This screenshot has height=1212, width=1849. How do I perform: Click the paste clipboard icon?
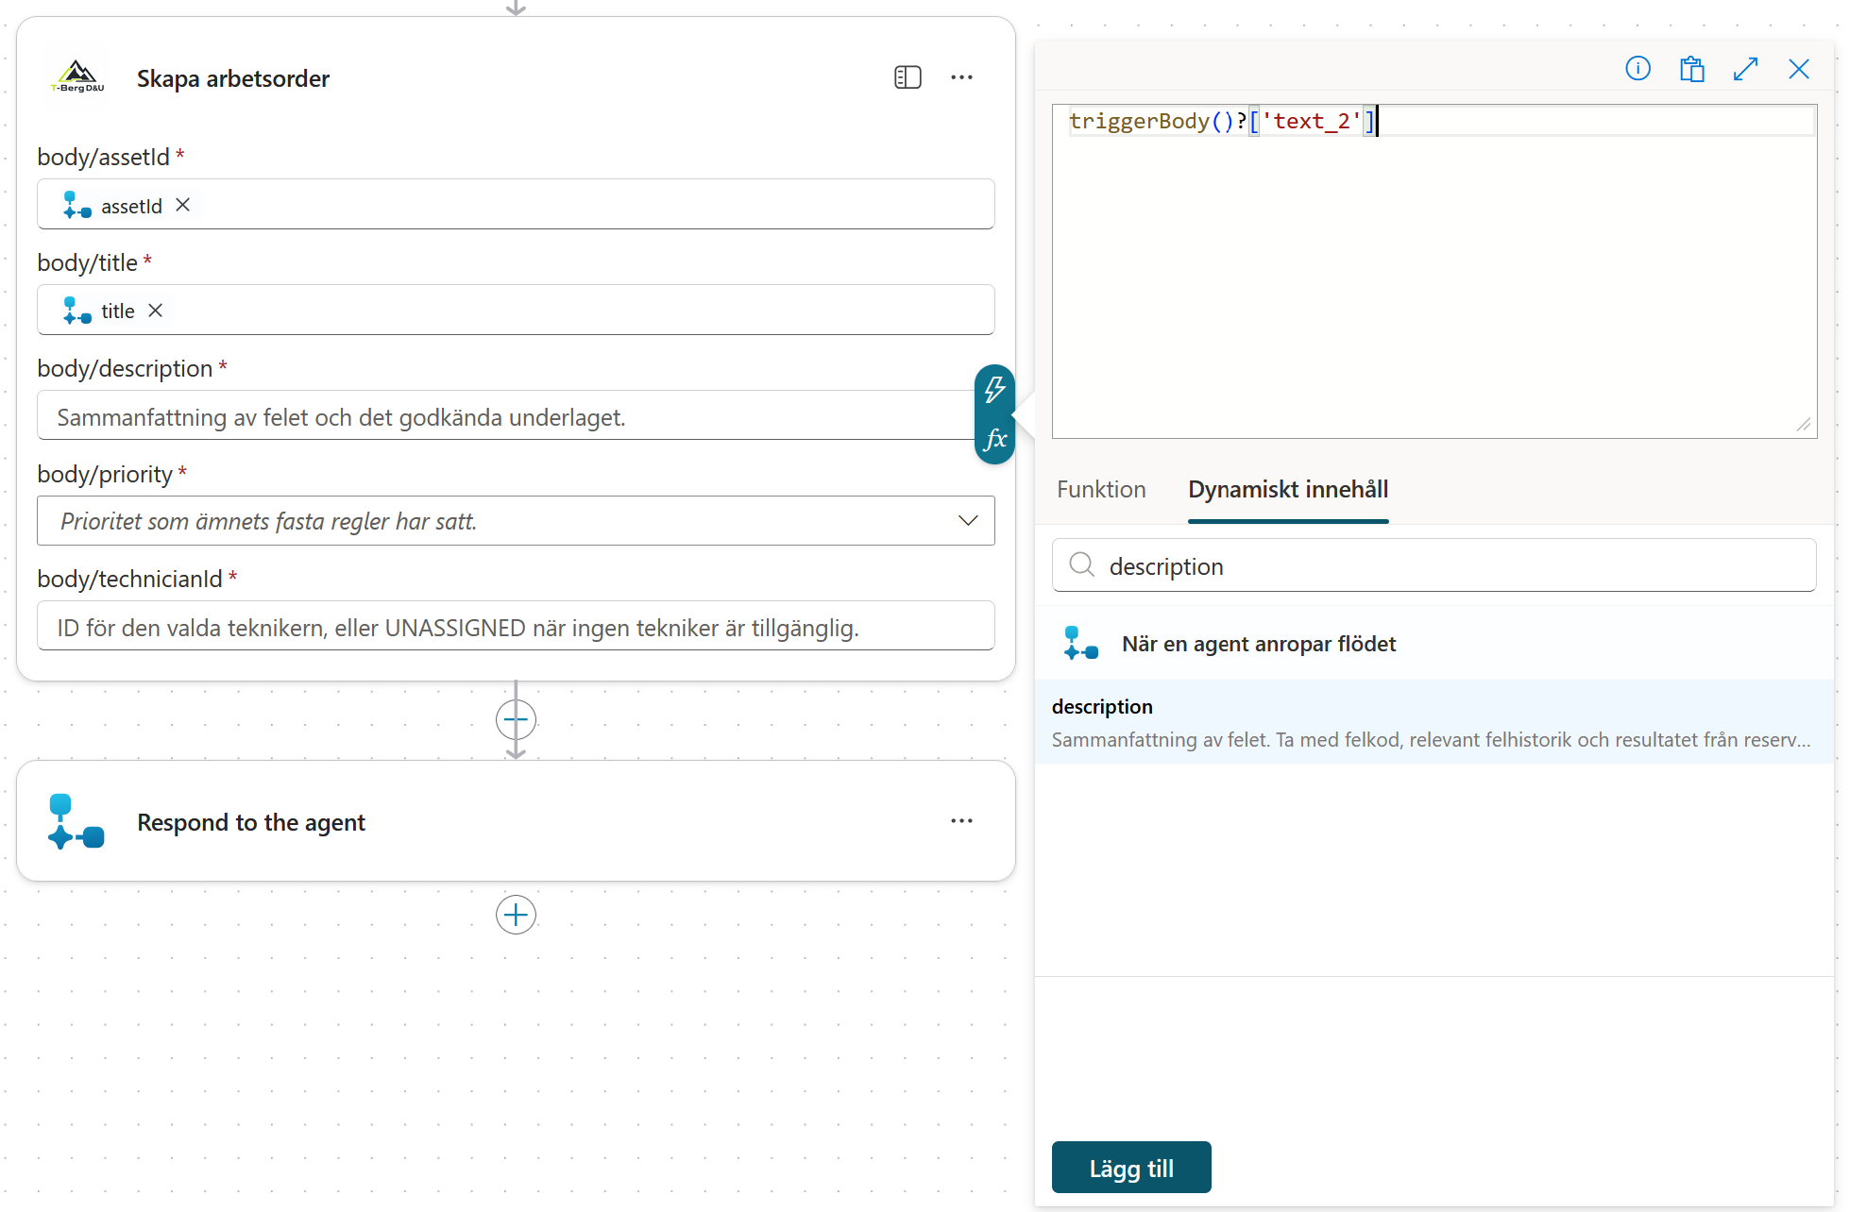1691,69
